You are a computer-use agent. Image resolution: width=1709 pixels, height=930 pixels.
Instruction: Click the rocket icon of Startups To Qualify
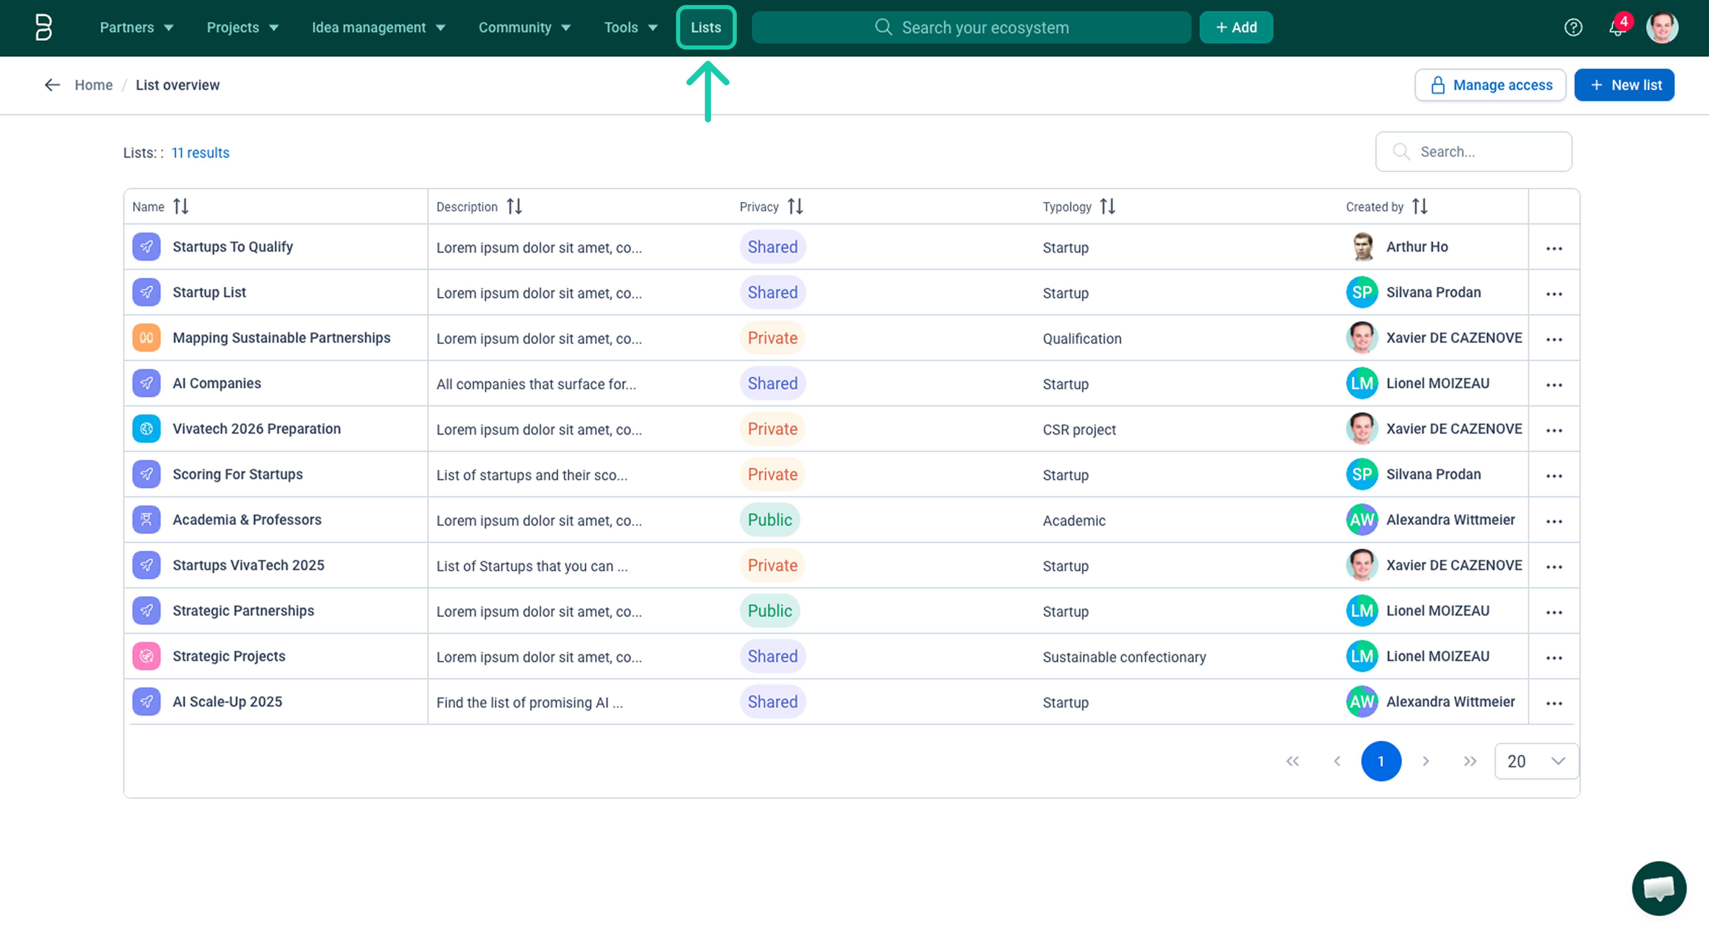point(146,247)
